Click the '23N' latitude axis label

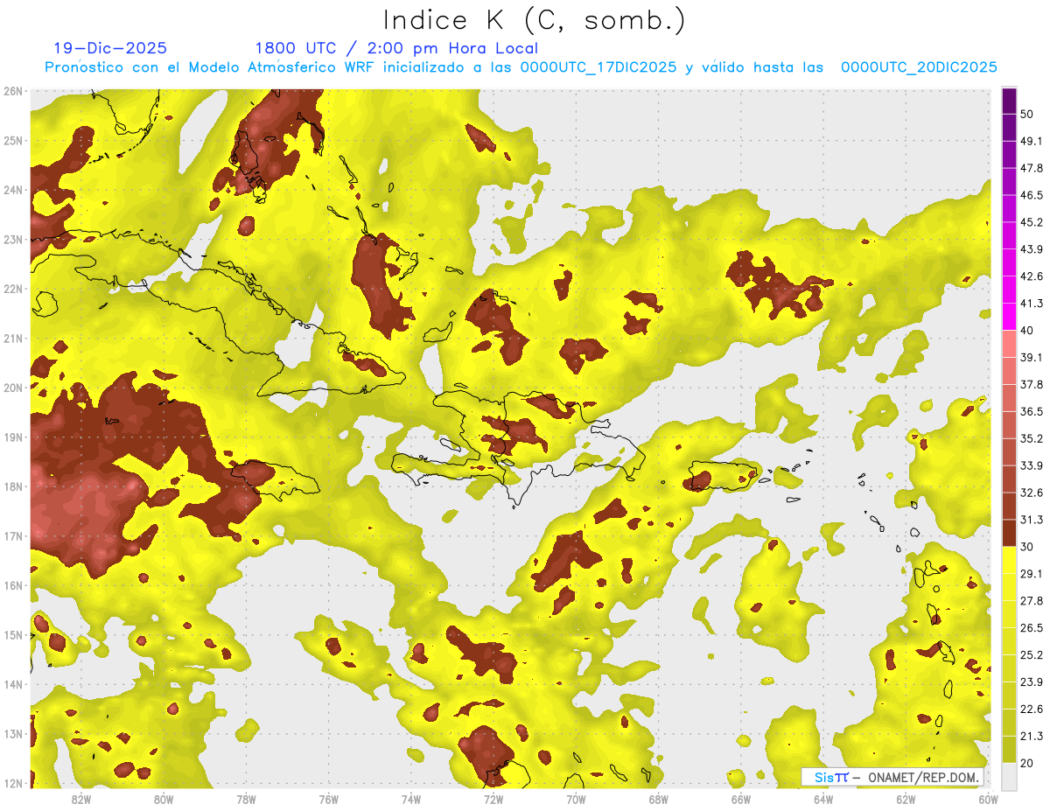tap(13, 240)
